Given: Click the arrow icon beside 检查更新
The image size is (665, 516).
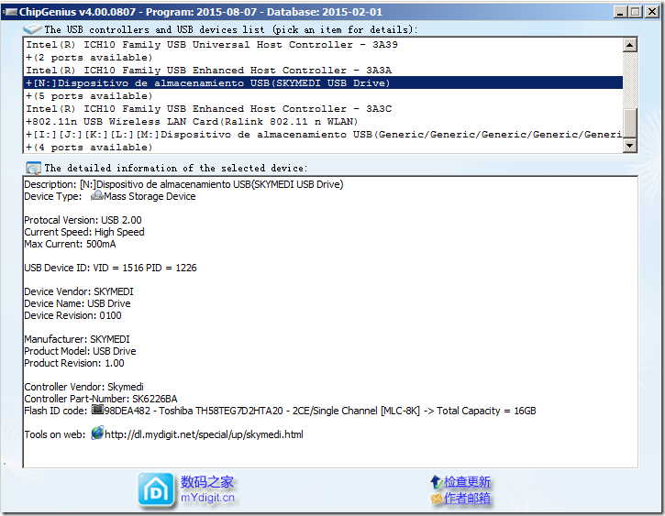Looking at the screenshot, I should 437,482.
